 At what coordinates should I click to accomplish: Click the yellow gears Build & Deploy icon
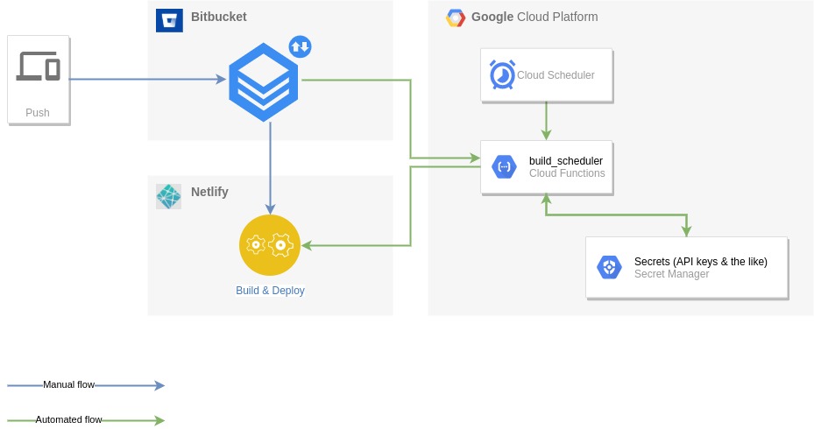coord(270,245)
